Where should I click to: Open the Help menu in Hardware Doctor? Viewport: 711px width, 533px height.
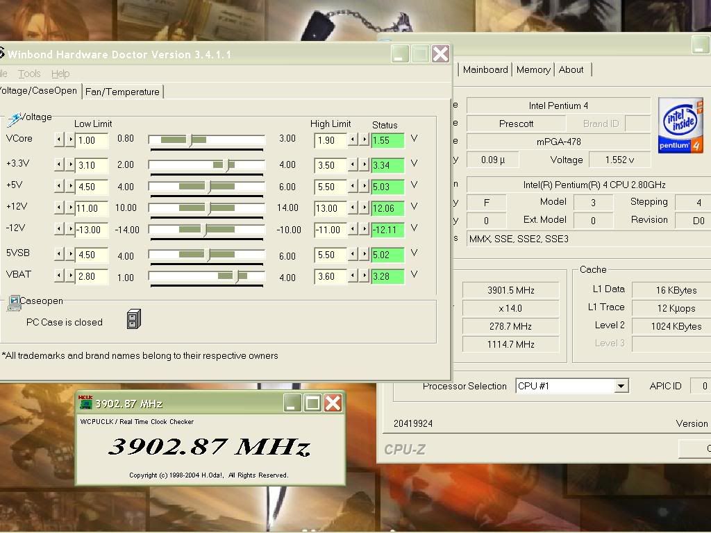click(x=60, y=74)
